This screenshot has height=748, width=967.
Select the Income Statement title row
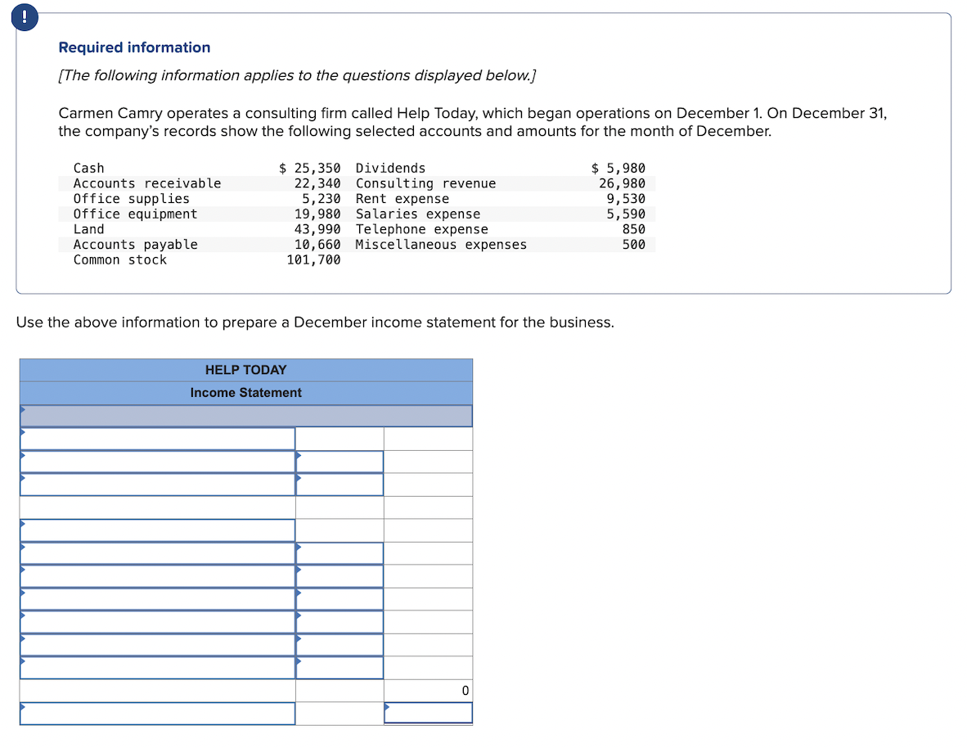(x=245, y=393)
